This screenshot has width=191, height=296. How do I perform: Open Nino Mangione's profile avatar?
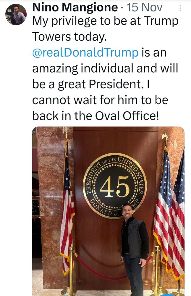click(x=16, y=15)
